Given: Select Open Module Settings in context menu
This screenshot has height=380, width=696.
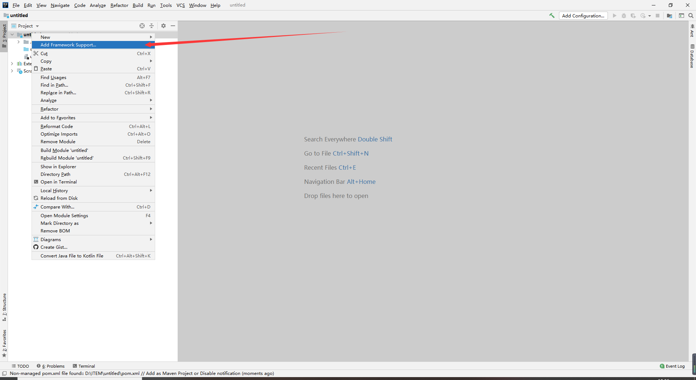Looking at the screenshot, I should [93, 215].
